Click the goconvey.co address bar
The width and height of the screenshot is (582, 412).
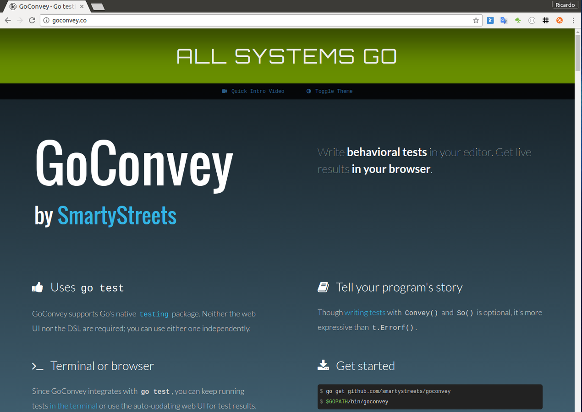(261, 20)
